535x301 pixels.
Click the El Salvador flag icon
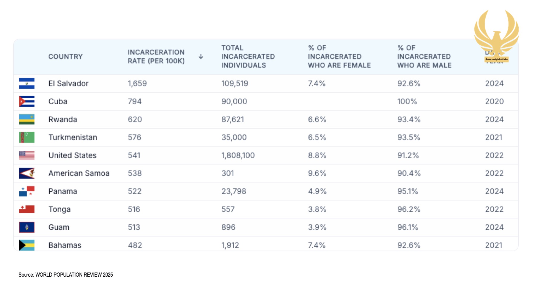click(x=27, y=83)
